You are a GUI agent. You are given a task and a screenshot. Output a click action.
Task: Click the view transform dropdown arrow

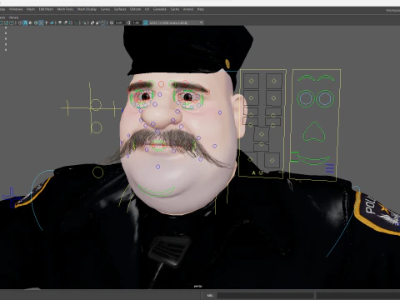[x=201, y=22]
